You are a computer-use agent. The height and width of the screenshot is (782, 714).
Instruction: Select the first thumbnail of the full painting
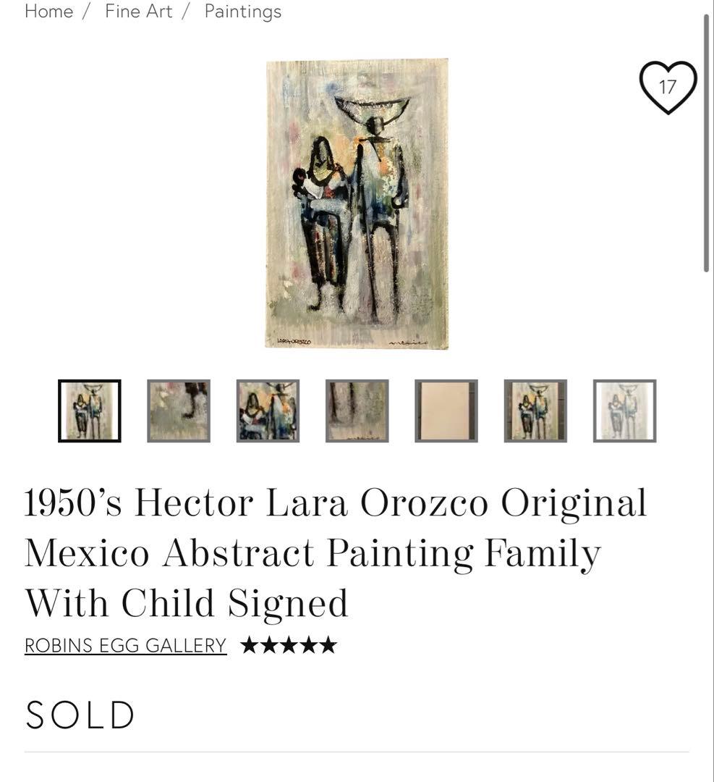click(90, 411)
